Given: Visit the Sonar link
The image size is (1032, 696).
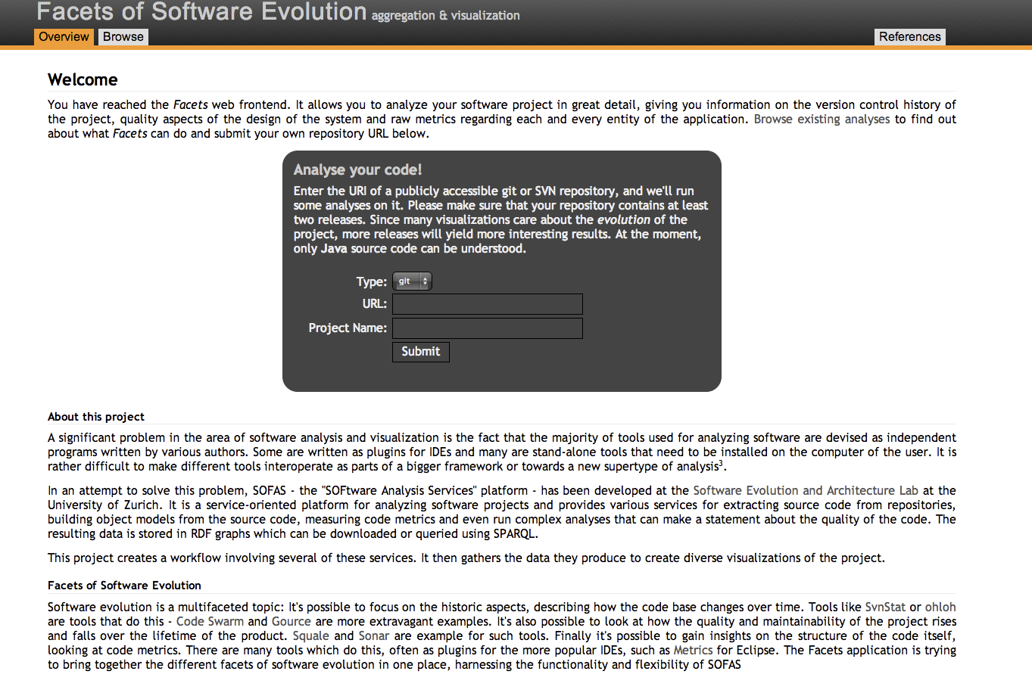Looking at the screenshot, I should coord(373,636).
